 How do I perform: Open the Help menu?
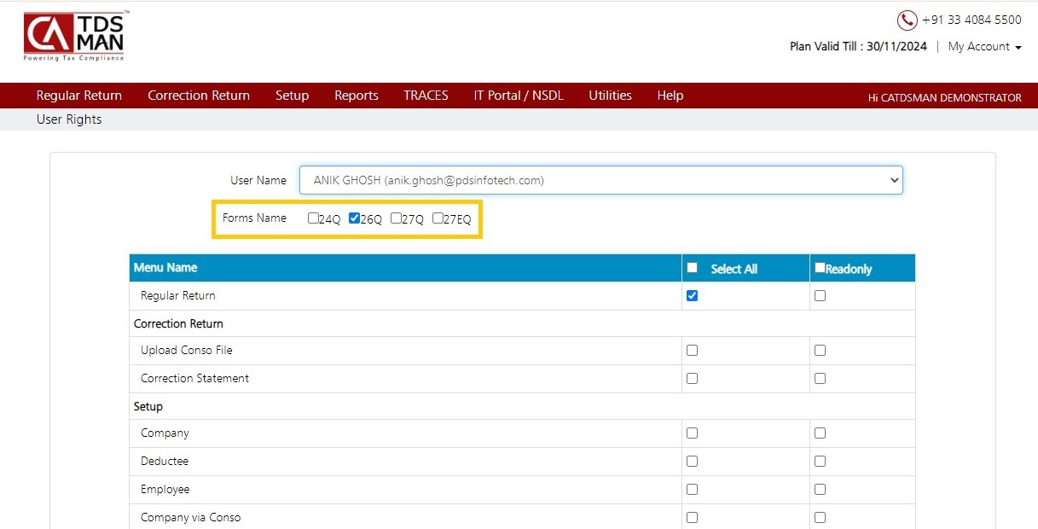(670, 96)
